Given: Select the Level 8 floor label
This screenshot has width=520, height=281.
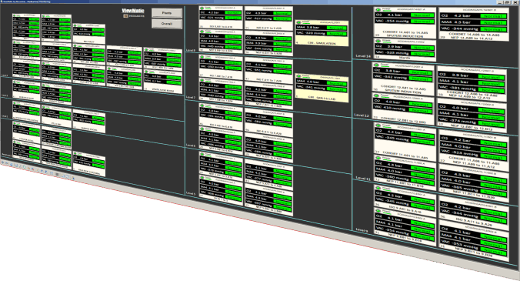Looking at the screenshot, I should (191, 50).
